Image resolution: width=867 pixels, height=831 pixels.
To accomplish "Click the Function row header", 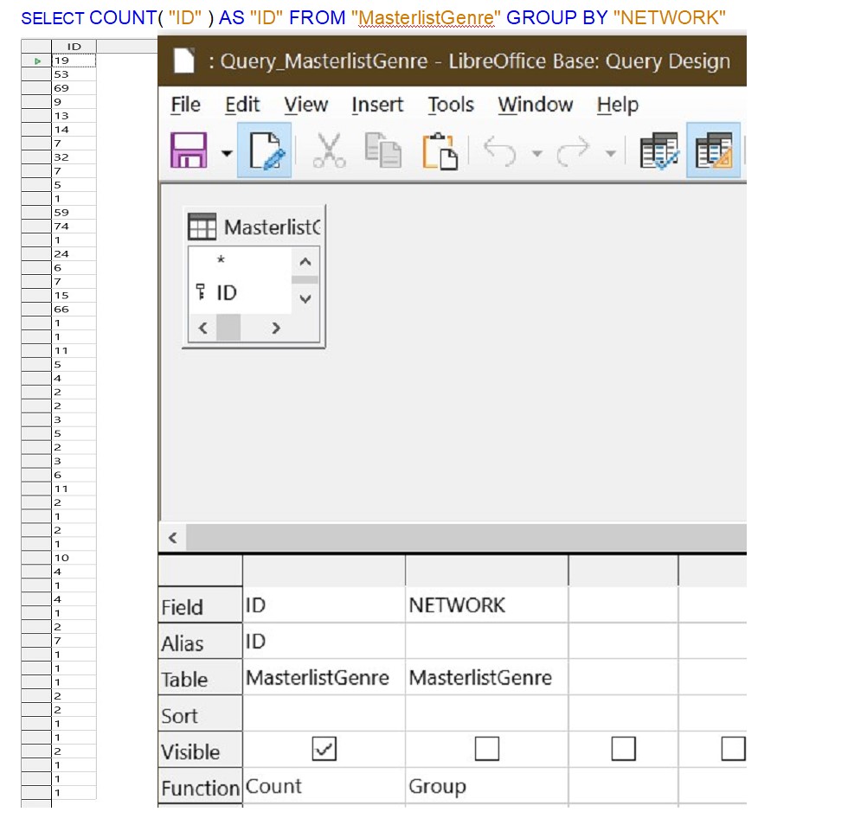I will 200,787.
